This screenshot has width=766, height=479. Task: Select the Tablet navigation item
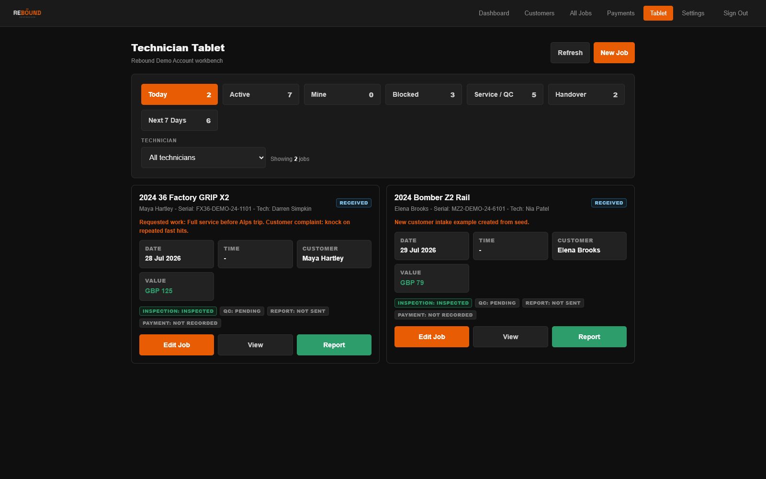pos(658,13)
